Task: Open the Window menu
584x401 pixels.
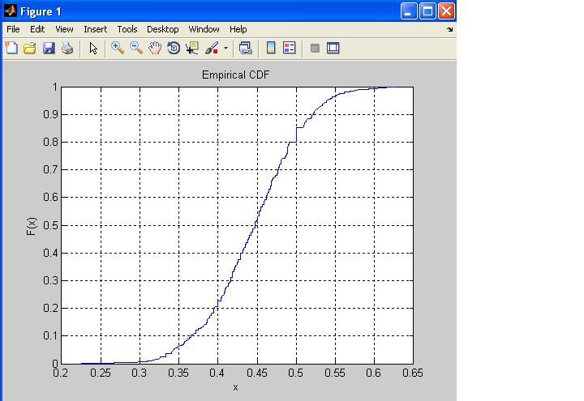Action: [204, 29]
